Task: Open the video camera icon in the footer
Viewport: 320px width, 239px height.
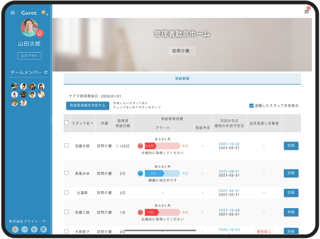Action: 24,229
